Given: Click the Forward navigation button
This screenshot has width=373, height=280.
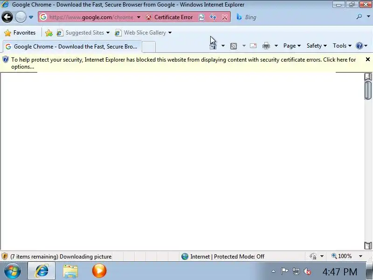Looking at the screenshot, I should coord(21,17).
